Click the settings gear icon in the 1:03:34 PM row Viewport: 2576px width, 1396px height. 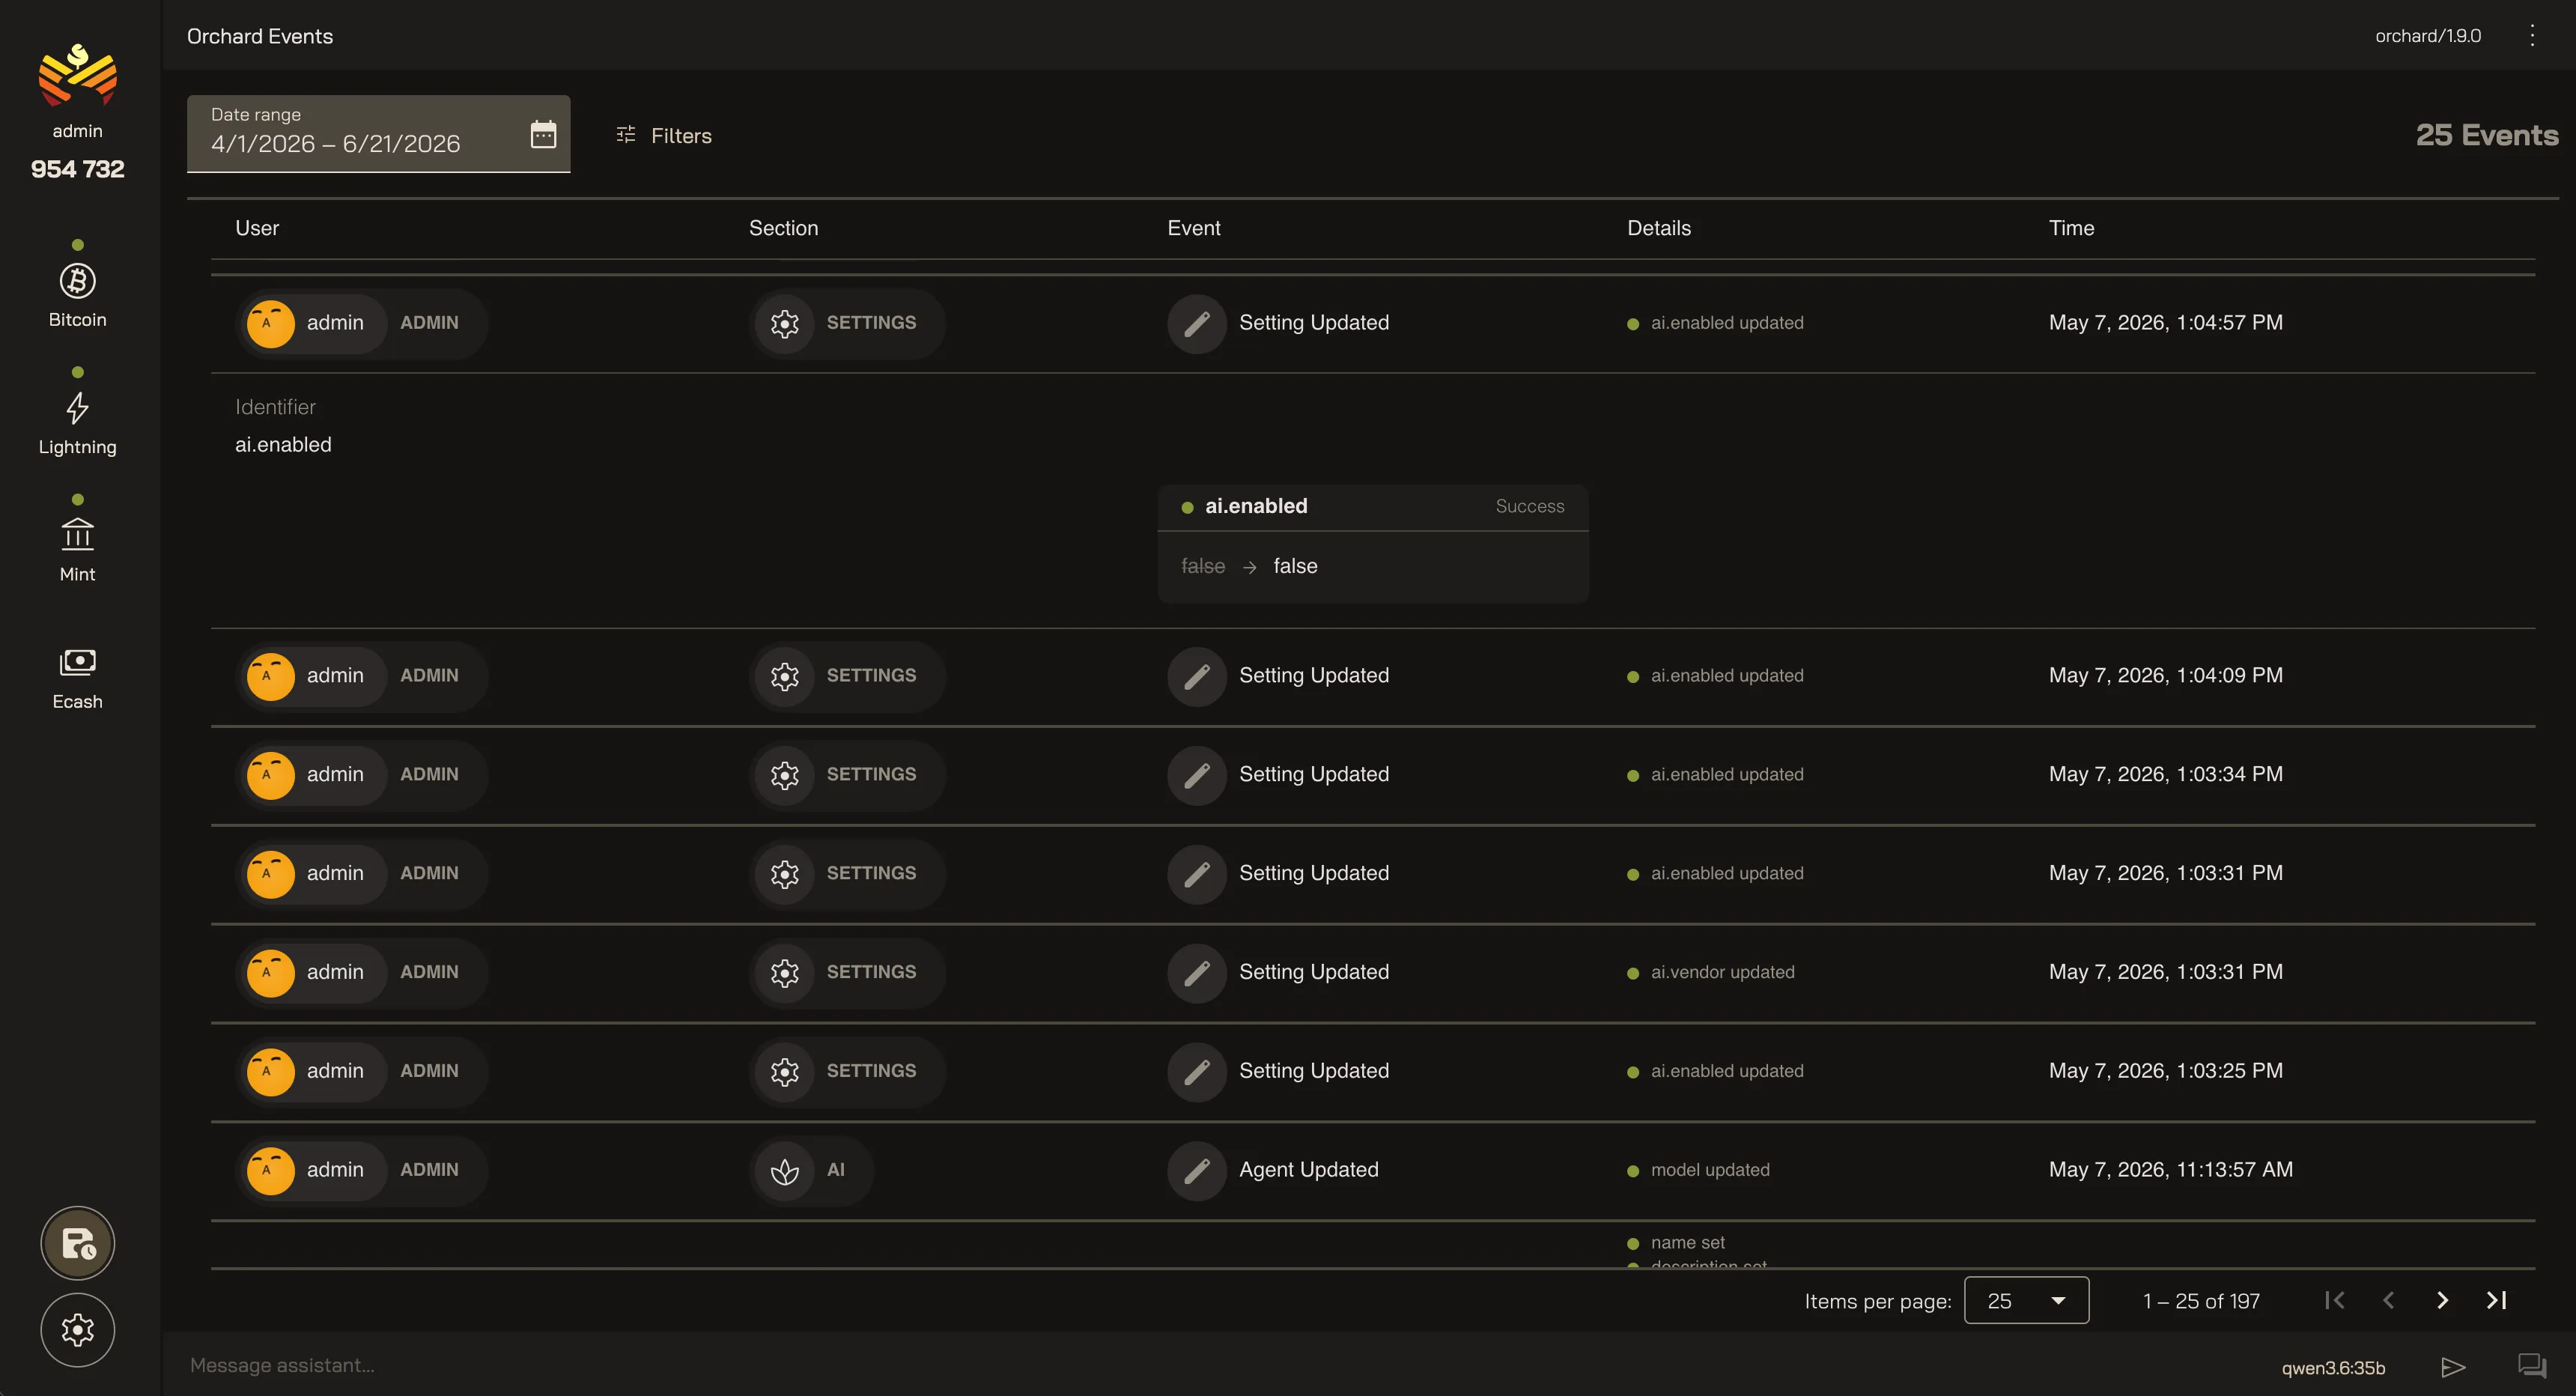(785, 775)
